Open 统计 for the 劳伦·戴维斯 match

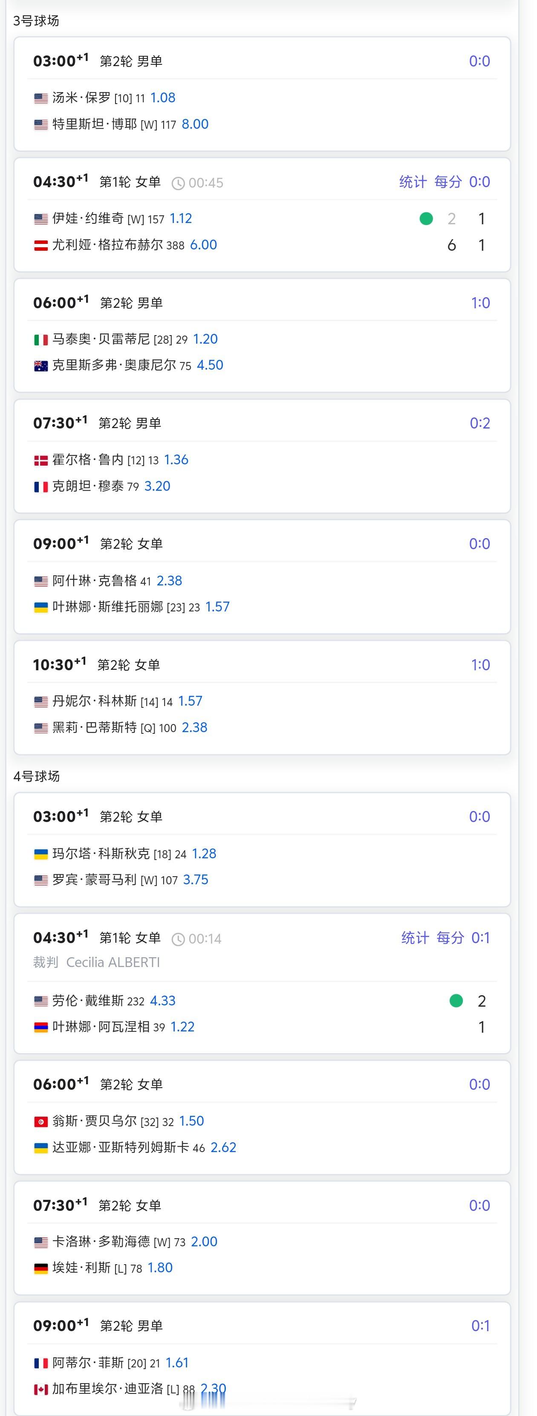point(415,938)
